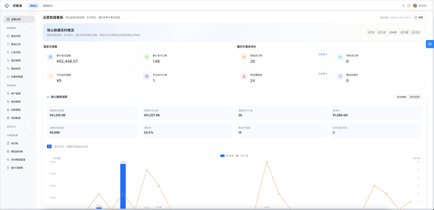Switch time range to 近15天
This screenshot has height=210, width=434.
point(382,32)
